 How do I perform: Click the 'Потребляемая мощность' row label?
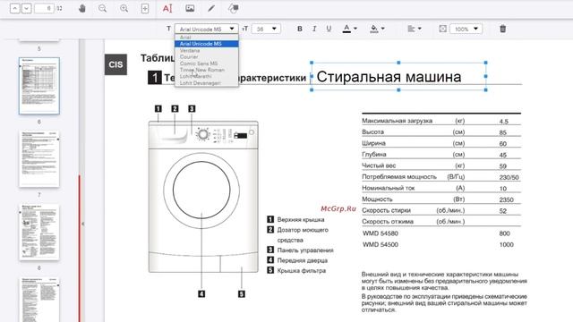click(x=399, y=177)
